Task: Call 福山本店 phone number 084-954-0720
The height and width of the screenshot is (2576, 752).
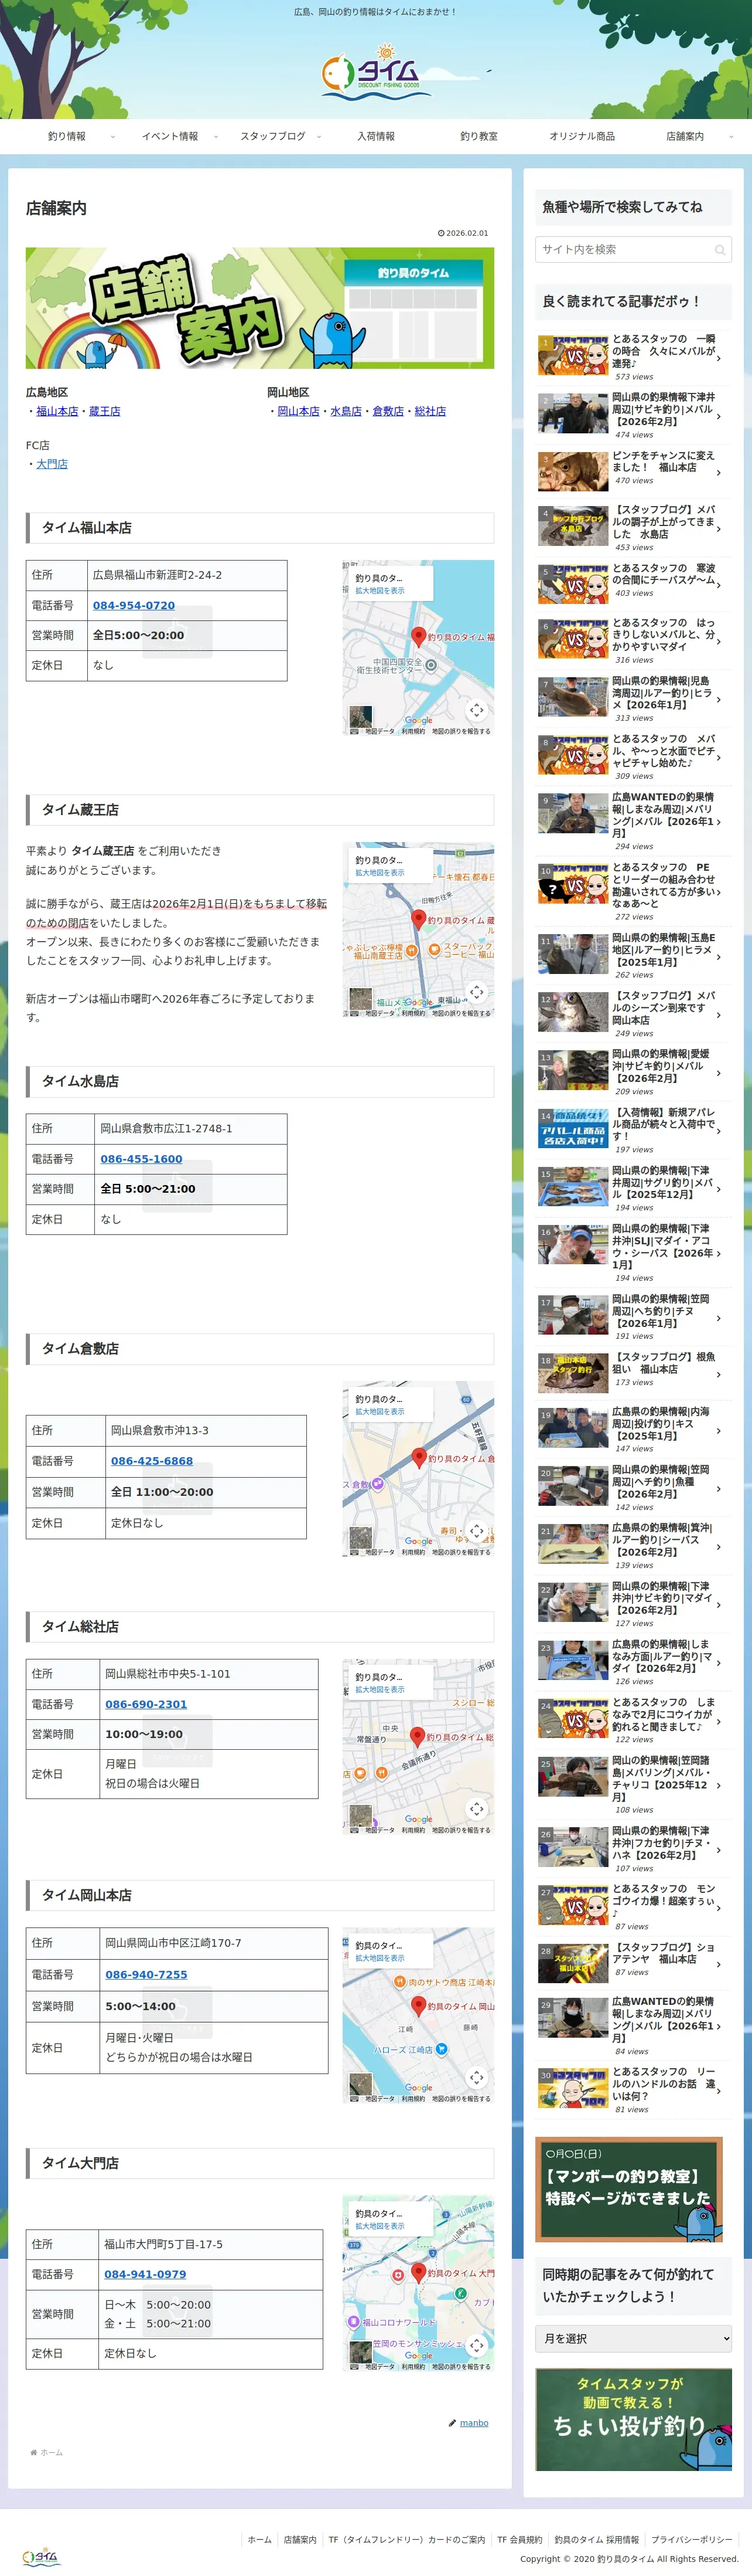Action: pos(134,605)
